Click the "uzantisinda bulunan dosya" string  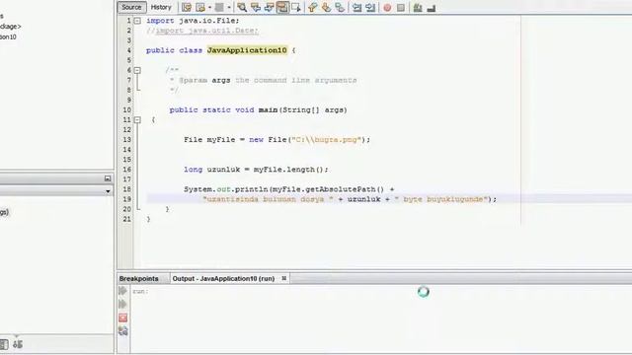268,199
